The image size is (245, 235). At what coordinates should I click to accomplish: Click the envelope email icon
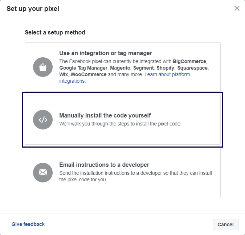pyautogui.click(x=43, y=172)
